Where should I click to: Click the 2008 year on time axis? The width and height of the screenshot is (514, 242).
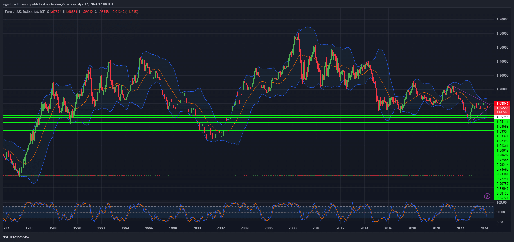click(293, 228)
